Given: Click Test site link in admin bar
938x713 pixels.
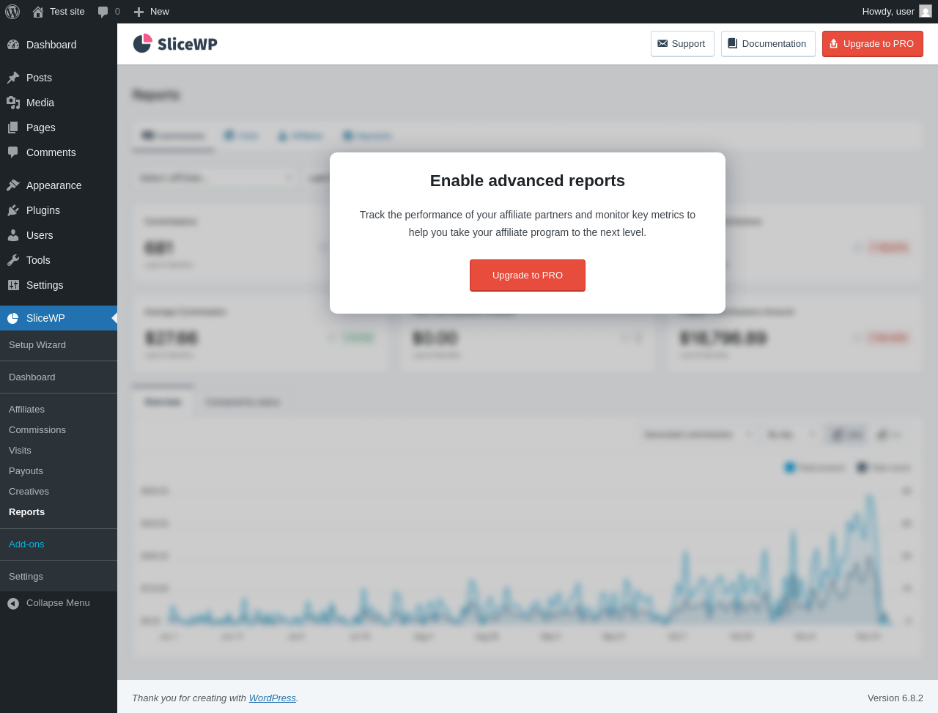Looking at the screenshot, I should click(59, 12).
